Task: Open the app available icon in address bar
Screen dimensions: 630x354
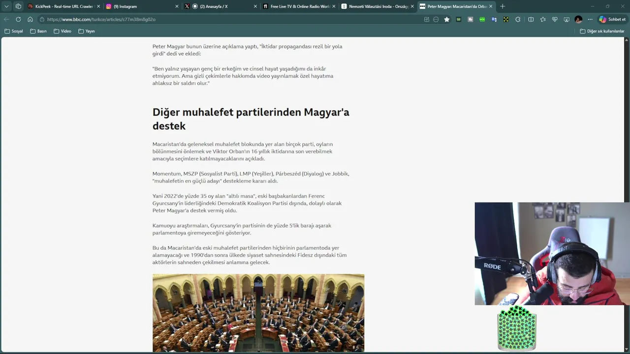Action: tap(427, 19)
